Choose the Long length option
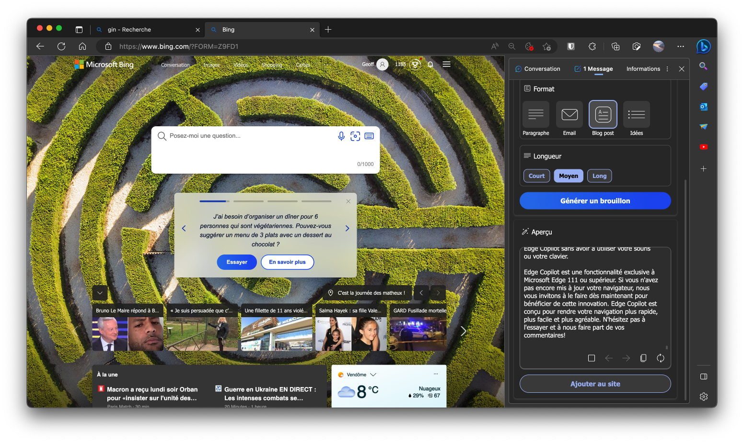Image resolution: width=744 pixels, height=443 pixels. pyautogui.click(x=599, y=176)
